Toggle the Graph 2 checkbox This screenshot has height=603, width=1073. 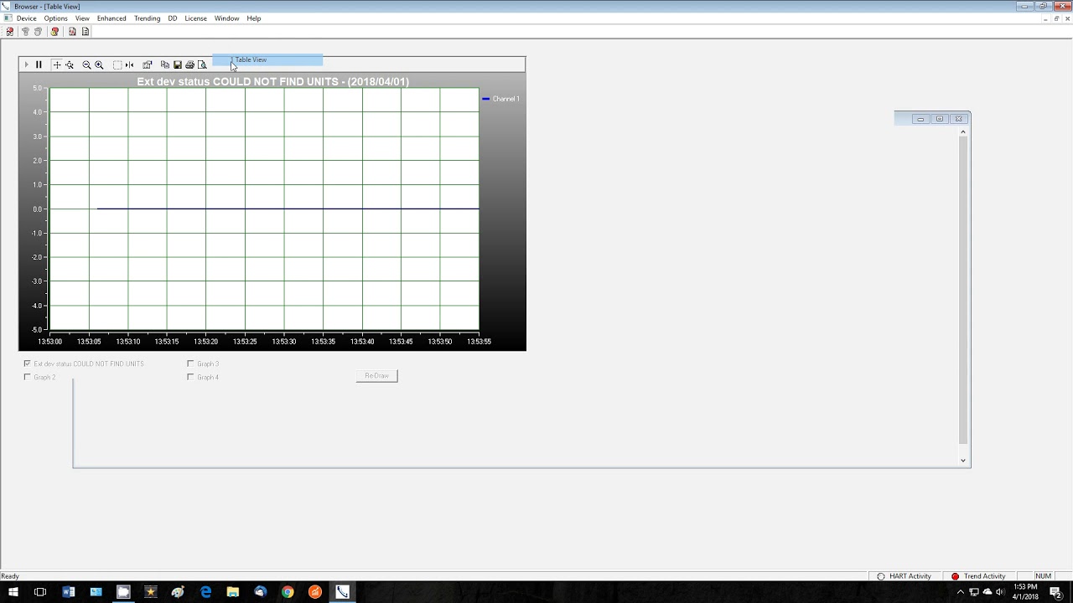pos(28,377)
